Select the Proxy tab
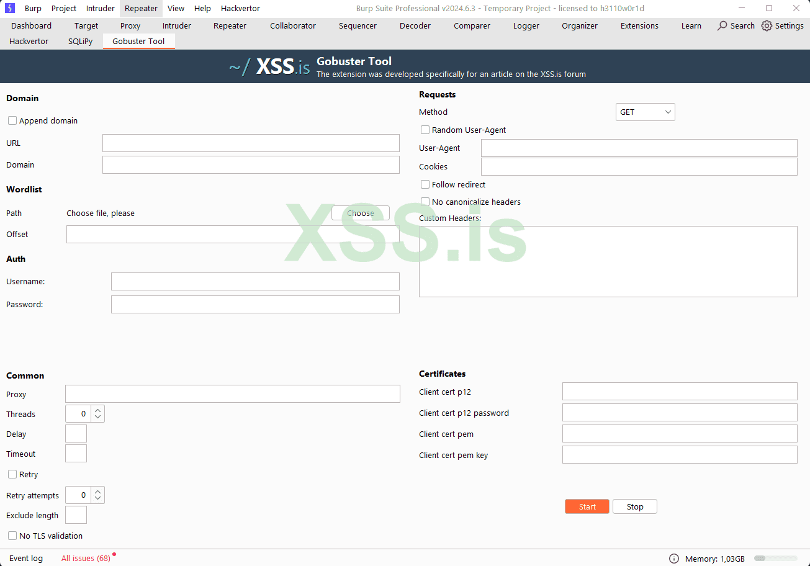Image resolution: width=810 pixels, height=566 pixels. [x=130, y=25]
